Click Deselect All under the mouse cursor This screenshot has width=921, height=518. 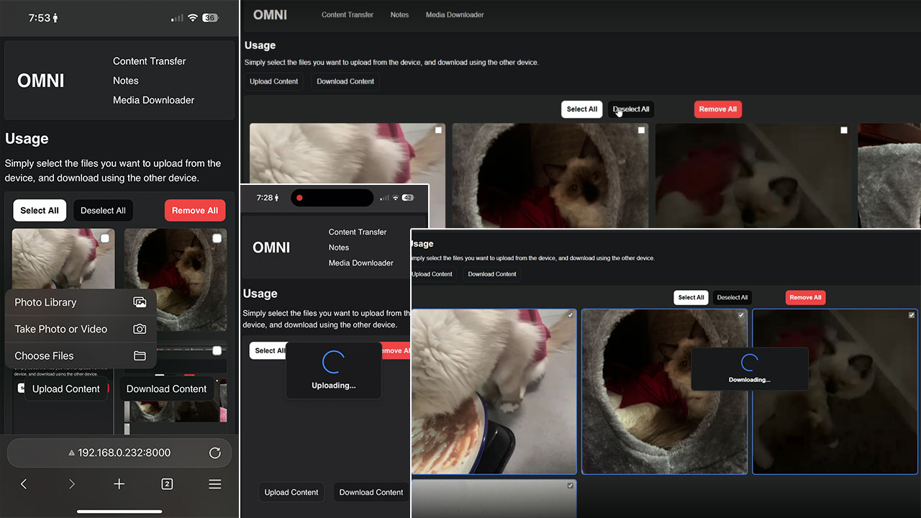pyautogui.click(x=631, y=109)
